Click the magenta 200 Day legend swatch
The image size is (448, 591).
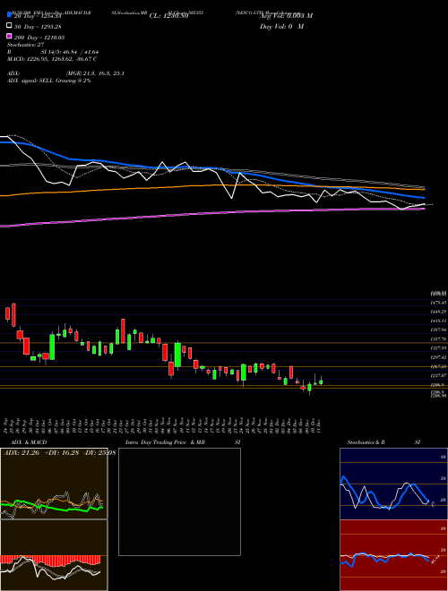9,37
